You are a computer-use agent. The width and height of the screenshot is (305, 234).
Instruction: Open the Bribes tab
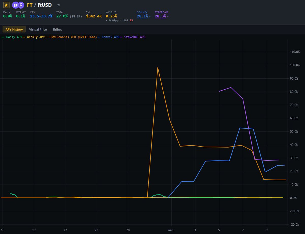point(57,30)
